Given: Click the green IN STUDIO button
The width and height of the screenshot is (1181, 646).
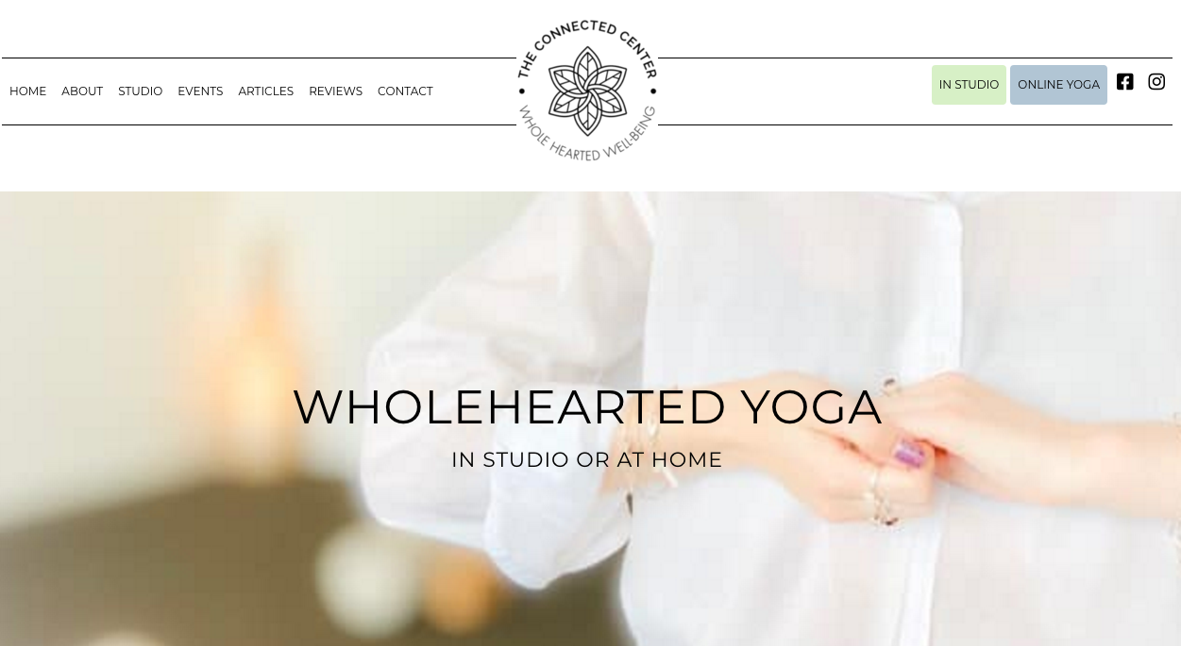Looking at the screenshot, I should click(x=969, y=85).
